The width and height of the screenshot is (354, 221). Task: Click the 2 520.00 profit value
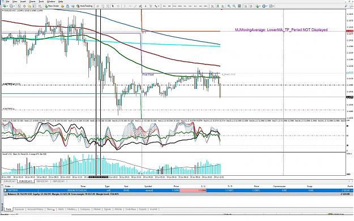pyautogui.click(x=345, y=194)
